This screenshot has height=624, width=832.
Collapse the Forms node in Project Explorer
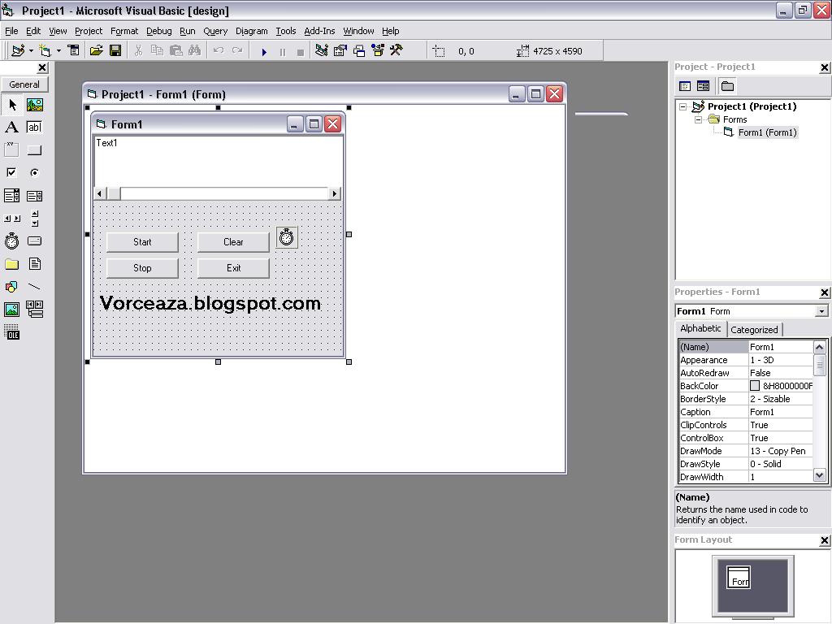pos(697,119)
